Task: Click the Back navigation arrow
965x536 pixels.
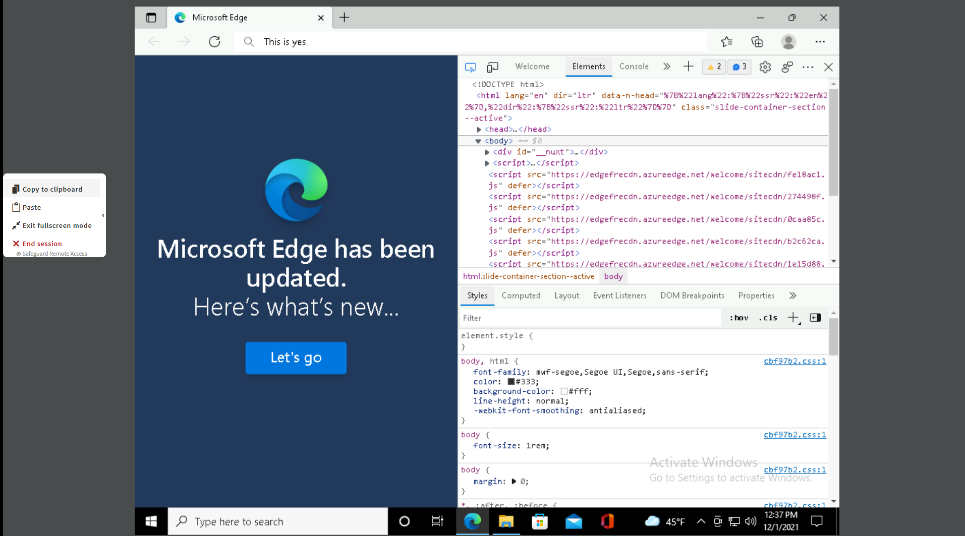Action: (154, 42)
